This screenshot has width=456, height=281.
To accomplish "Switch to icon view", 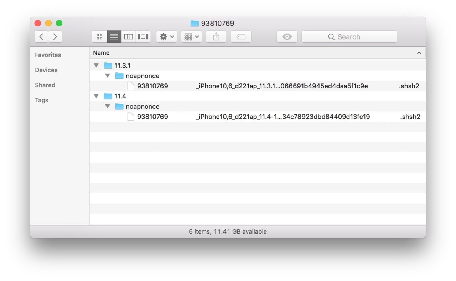I will (99, 37).
